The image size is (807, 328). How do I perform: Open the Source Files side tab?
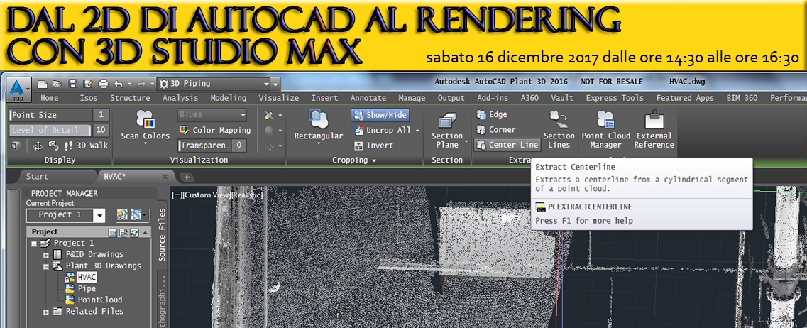click(162, 234)
